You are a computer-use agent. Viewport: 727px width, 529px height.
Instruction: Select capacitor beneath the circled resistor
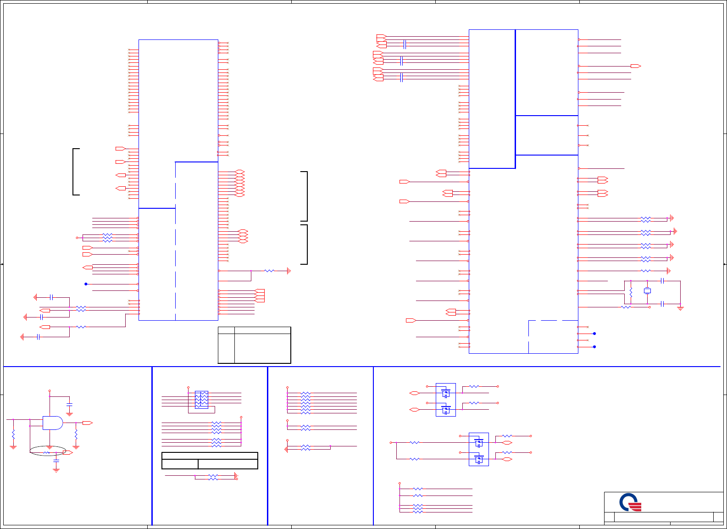[56, 460]
